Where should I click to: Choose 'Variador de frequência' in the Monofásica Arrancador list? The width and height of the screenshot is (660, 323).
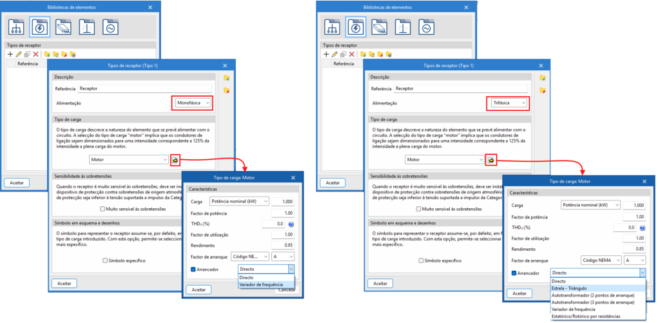pyautogui.click(x=266, y=285)
